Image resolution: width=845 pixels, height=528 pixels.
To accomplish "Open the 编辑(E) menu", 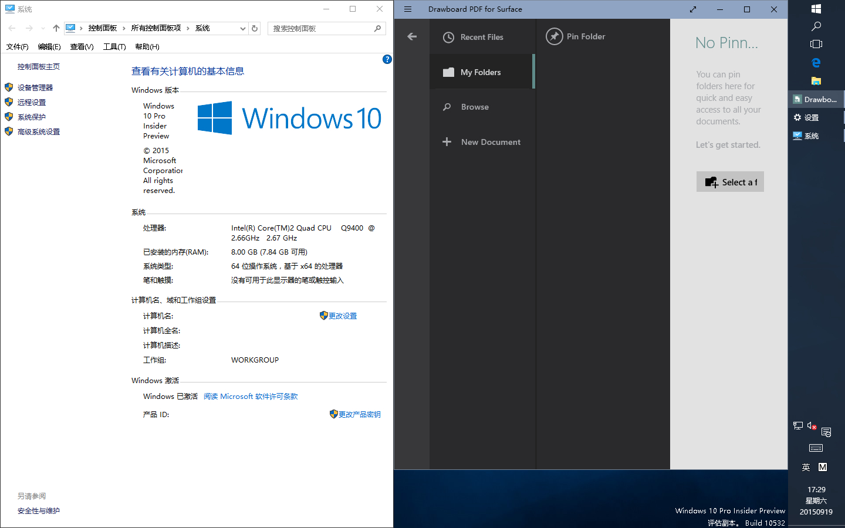I will (x=49, y=47).
